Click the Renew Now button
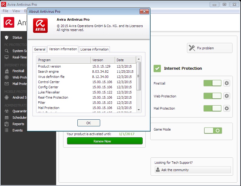241x186 pixels. click(105, 141)
